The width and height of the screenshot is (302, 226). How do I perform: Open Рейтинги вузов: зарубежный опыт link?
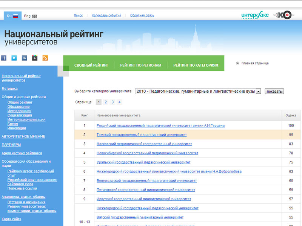pyautogui.click(x=31, y=173)
